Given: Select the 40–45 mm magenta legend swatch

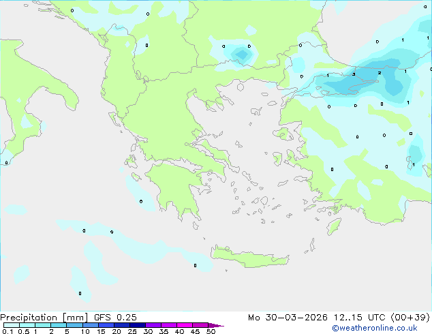Looking at the screenshot, I should click(x=185, y=325).
